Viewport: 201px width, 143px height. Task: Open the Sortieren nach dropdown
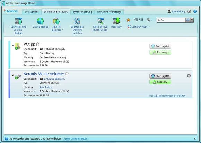139,27
